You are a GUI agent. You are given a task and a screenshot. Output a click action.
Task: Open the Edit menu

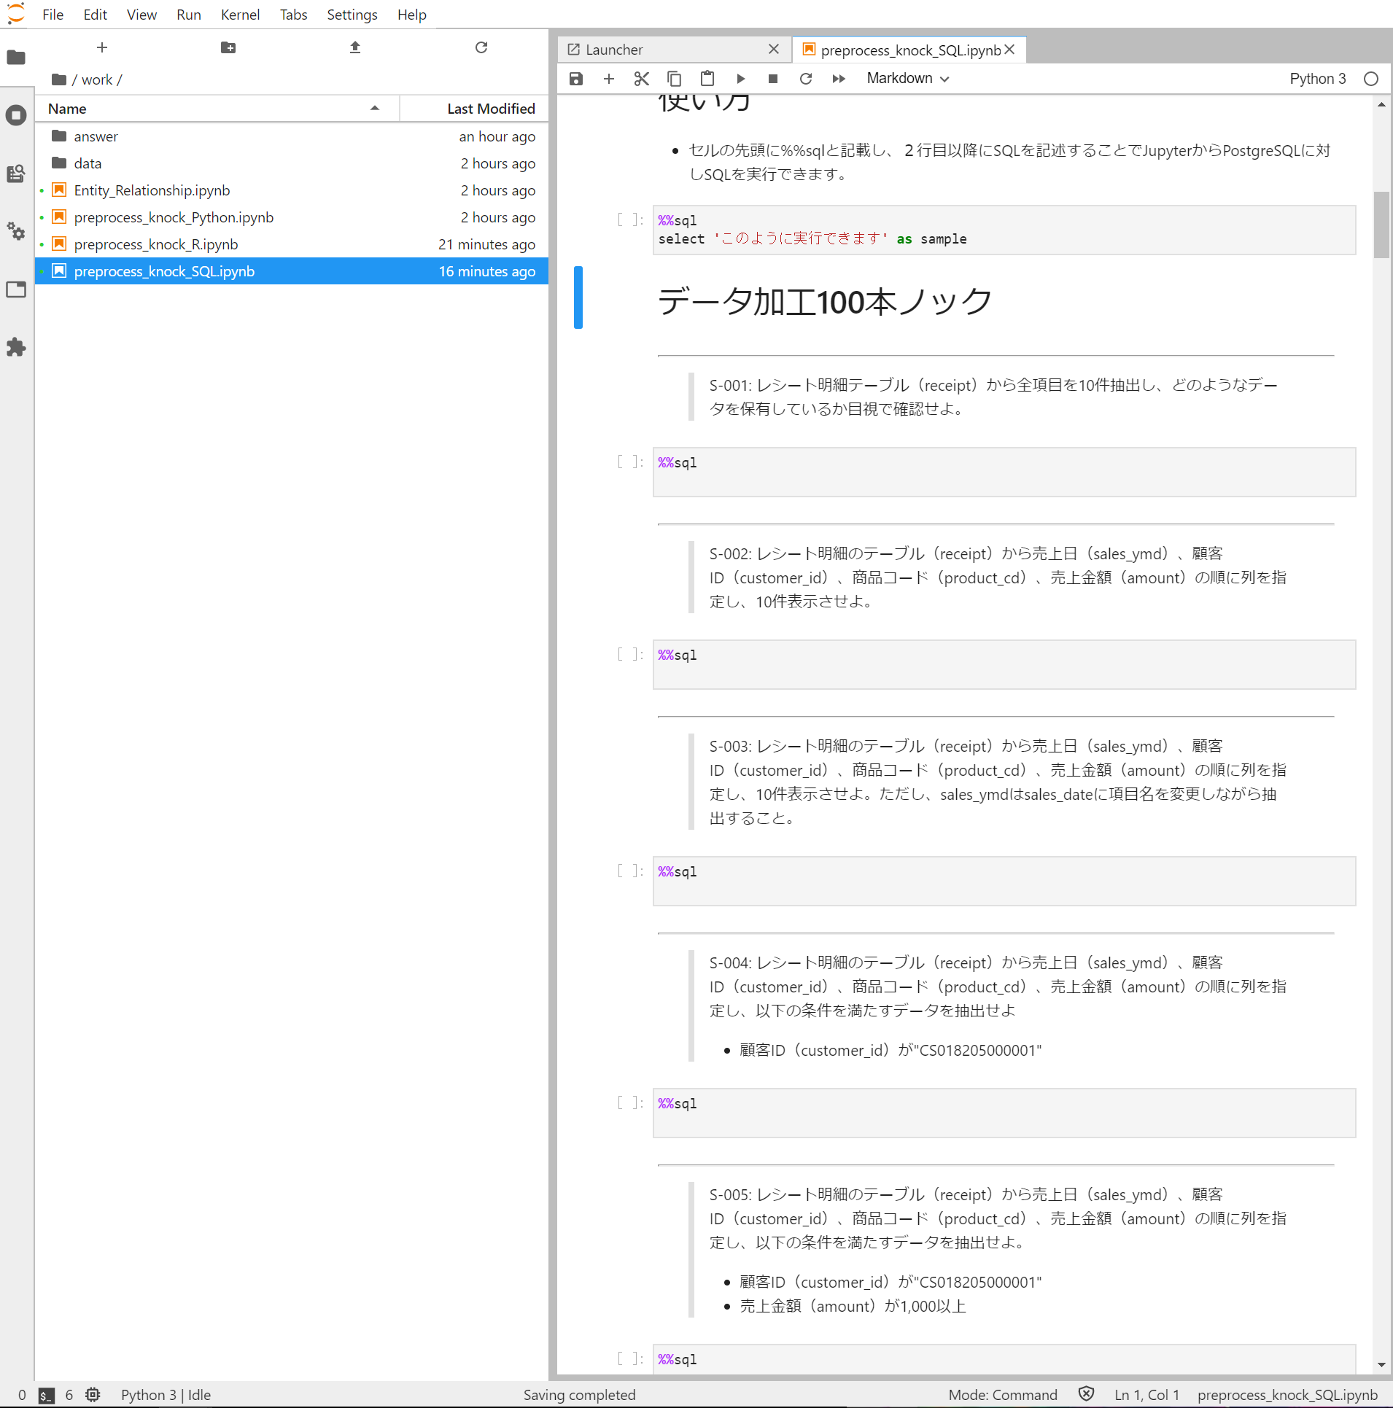(95, 15)
